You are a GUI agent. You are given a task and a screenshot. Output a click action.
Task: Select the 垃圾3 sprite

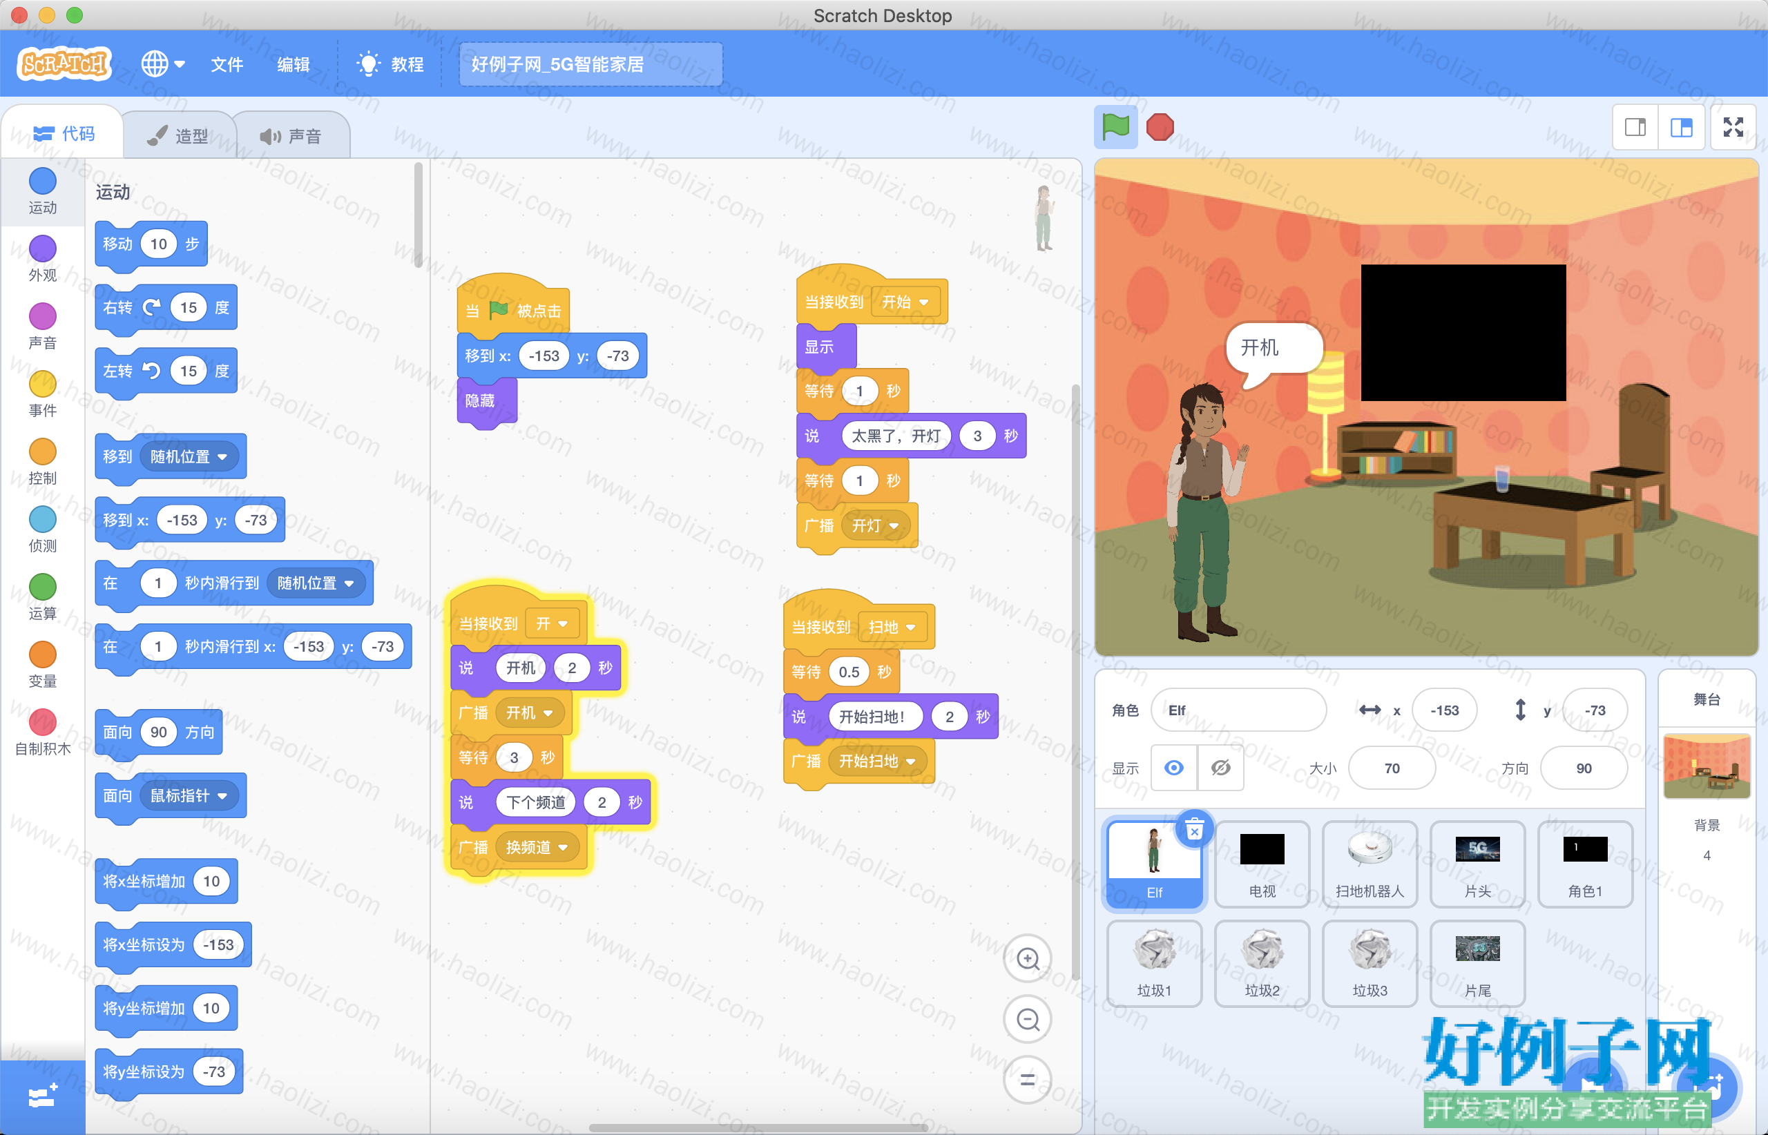[1370, 963]
